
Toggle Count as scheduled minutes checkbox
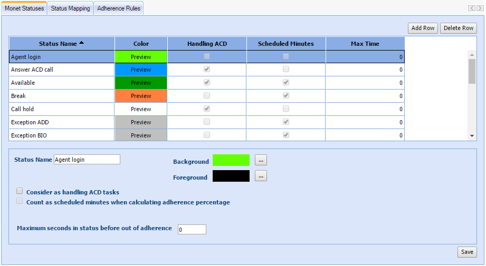[20, 201]
